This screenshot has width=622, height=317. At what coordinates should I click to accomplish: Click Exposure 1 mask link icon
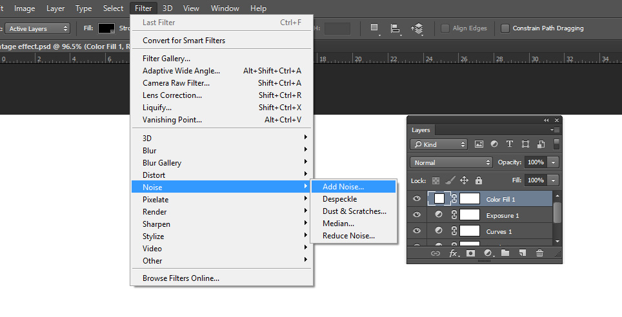pos(455,215)
